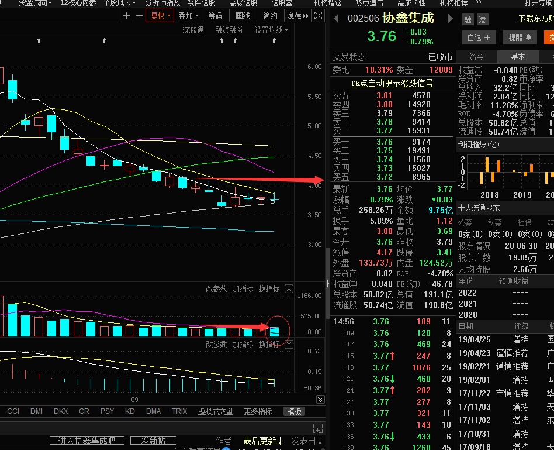Viewport: 554px width, 450px height.
Task: Open 下载东方财富 link
Action: [536, 18]
